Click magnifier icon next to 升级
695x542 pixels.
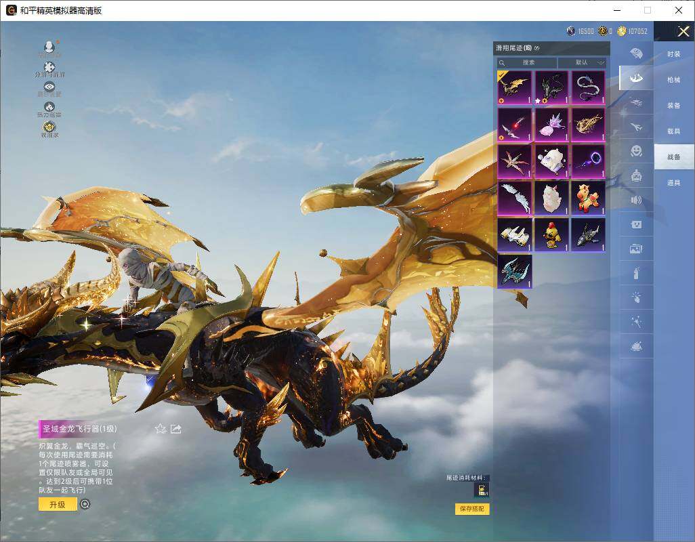[x=85, y=504]
